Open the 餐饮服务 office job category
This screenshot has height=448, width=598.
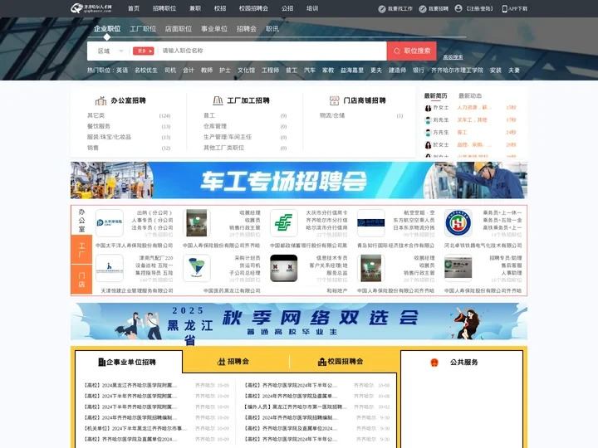pyautogui.click(x=99, y=126)
